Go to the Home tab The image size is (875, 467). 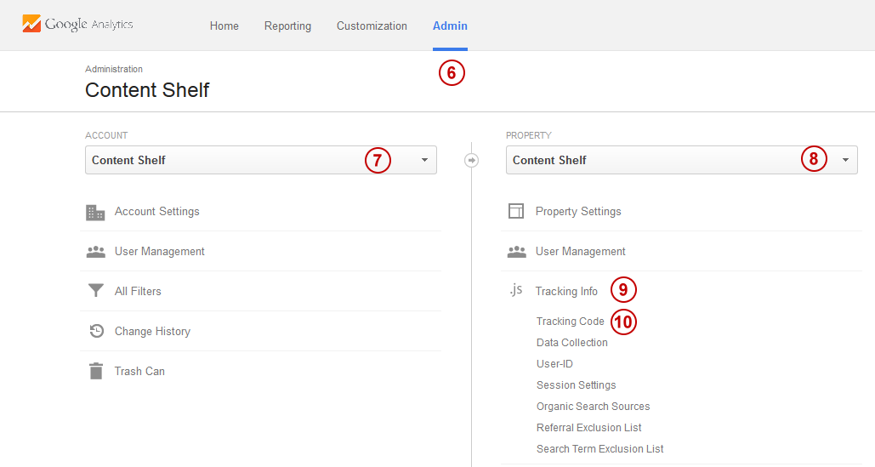[224, 26]
